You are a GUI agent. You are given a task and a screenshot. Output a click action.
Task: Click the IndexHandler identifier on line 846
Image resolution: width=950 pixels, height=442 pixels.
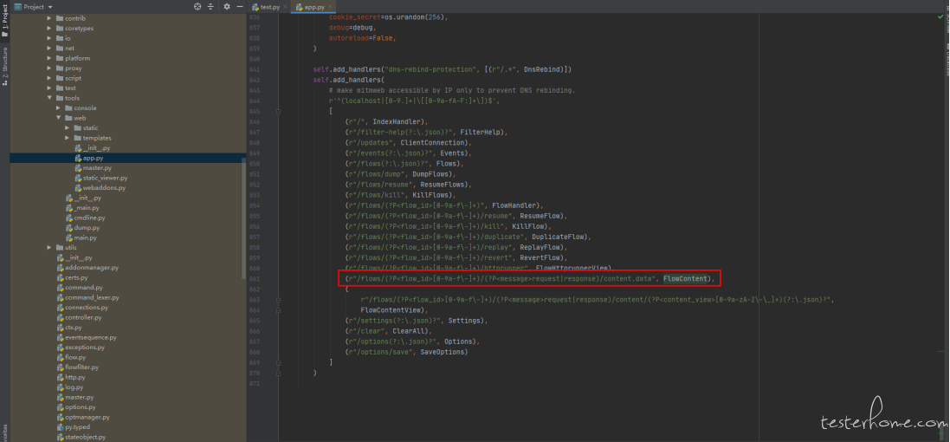pos(397,122)
